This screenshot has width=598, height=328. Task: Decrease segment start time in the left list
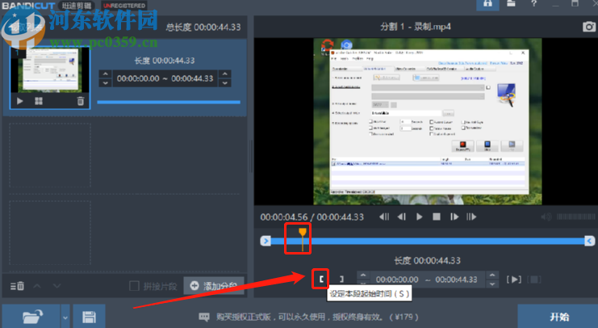105,83
